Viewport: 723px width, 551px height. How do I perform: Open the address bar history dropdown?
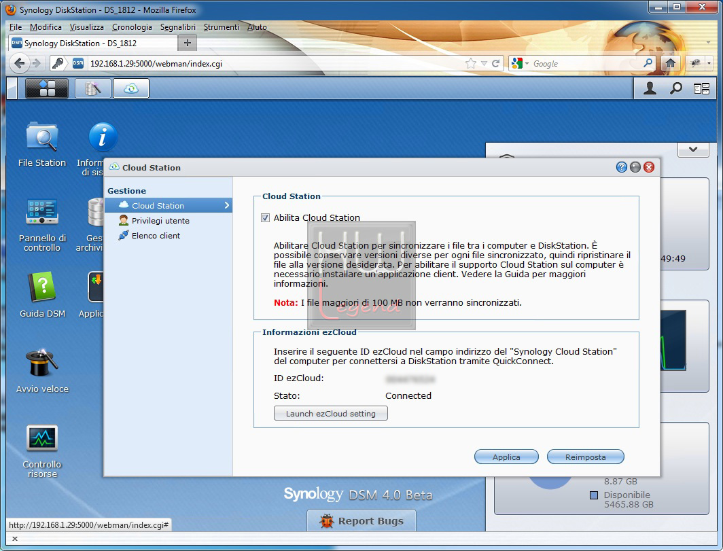[x=484, y=63]
